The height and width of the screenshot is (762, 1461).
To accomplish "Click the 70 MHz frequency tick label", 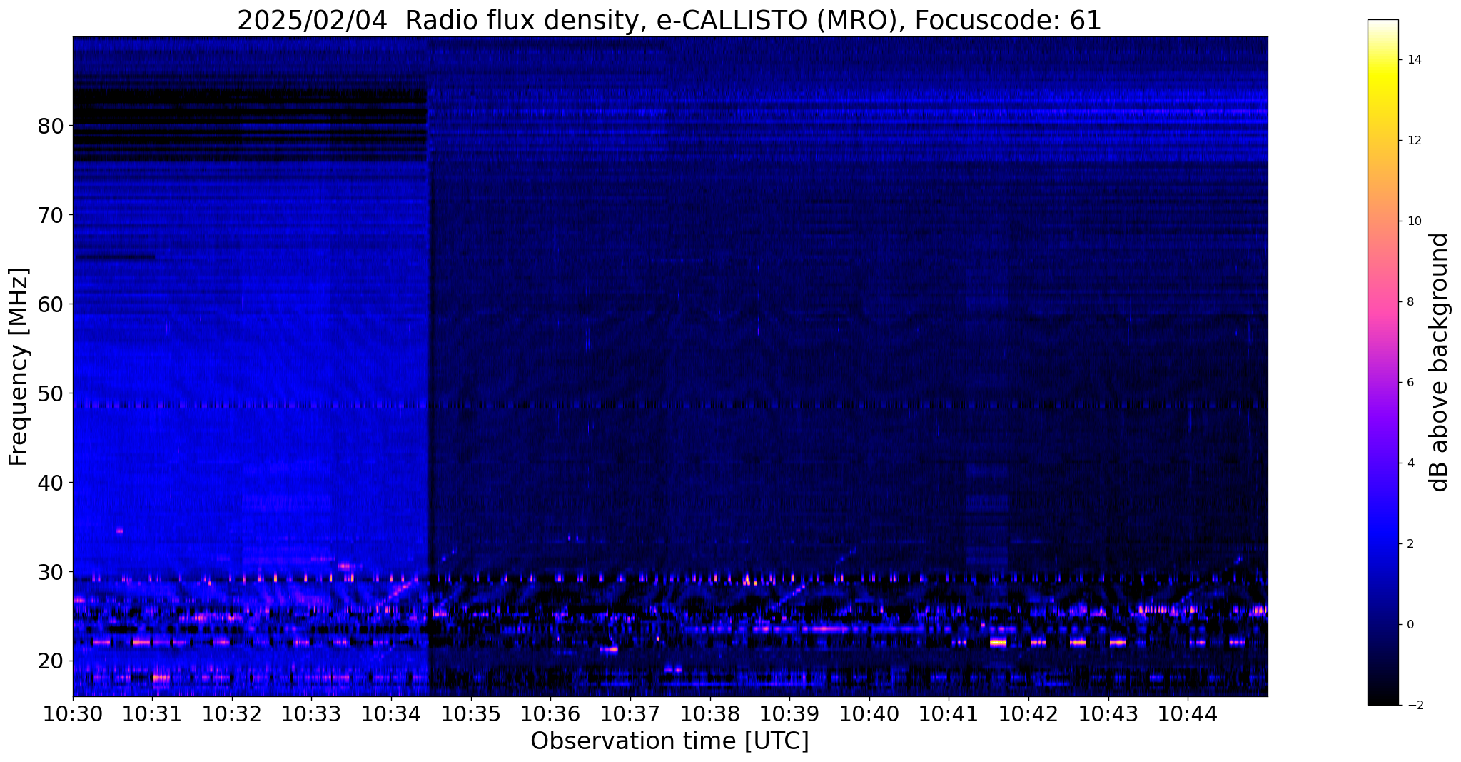I will (x=50, y=215).
